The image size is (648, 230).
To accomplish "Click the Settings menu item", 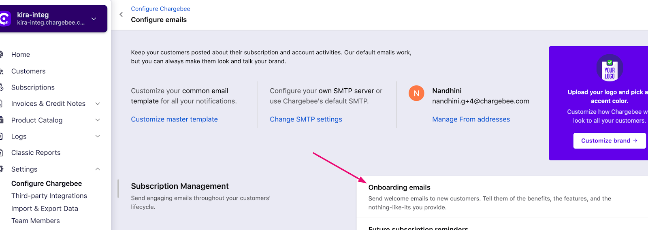I will click(x=24, y=169).
